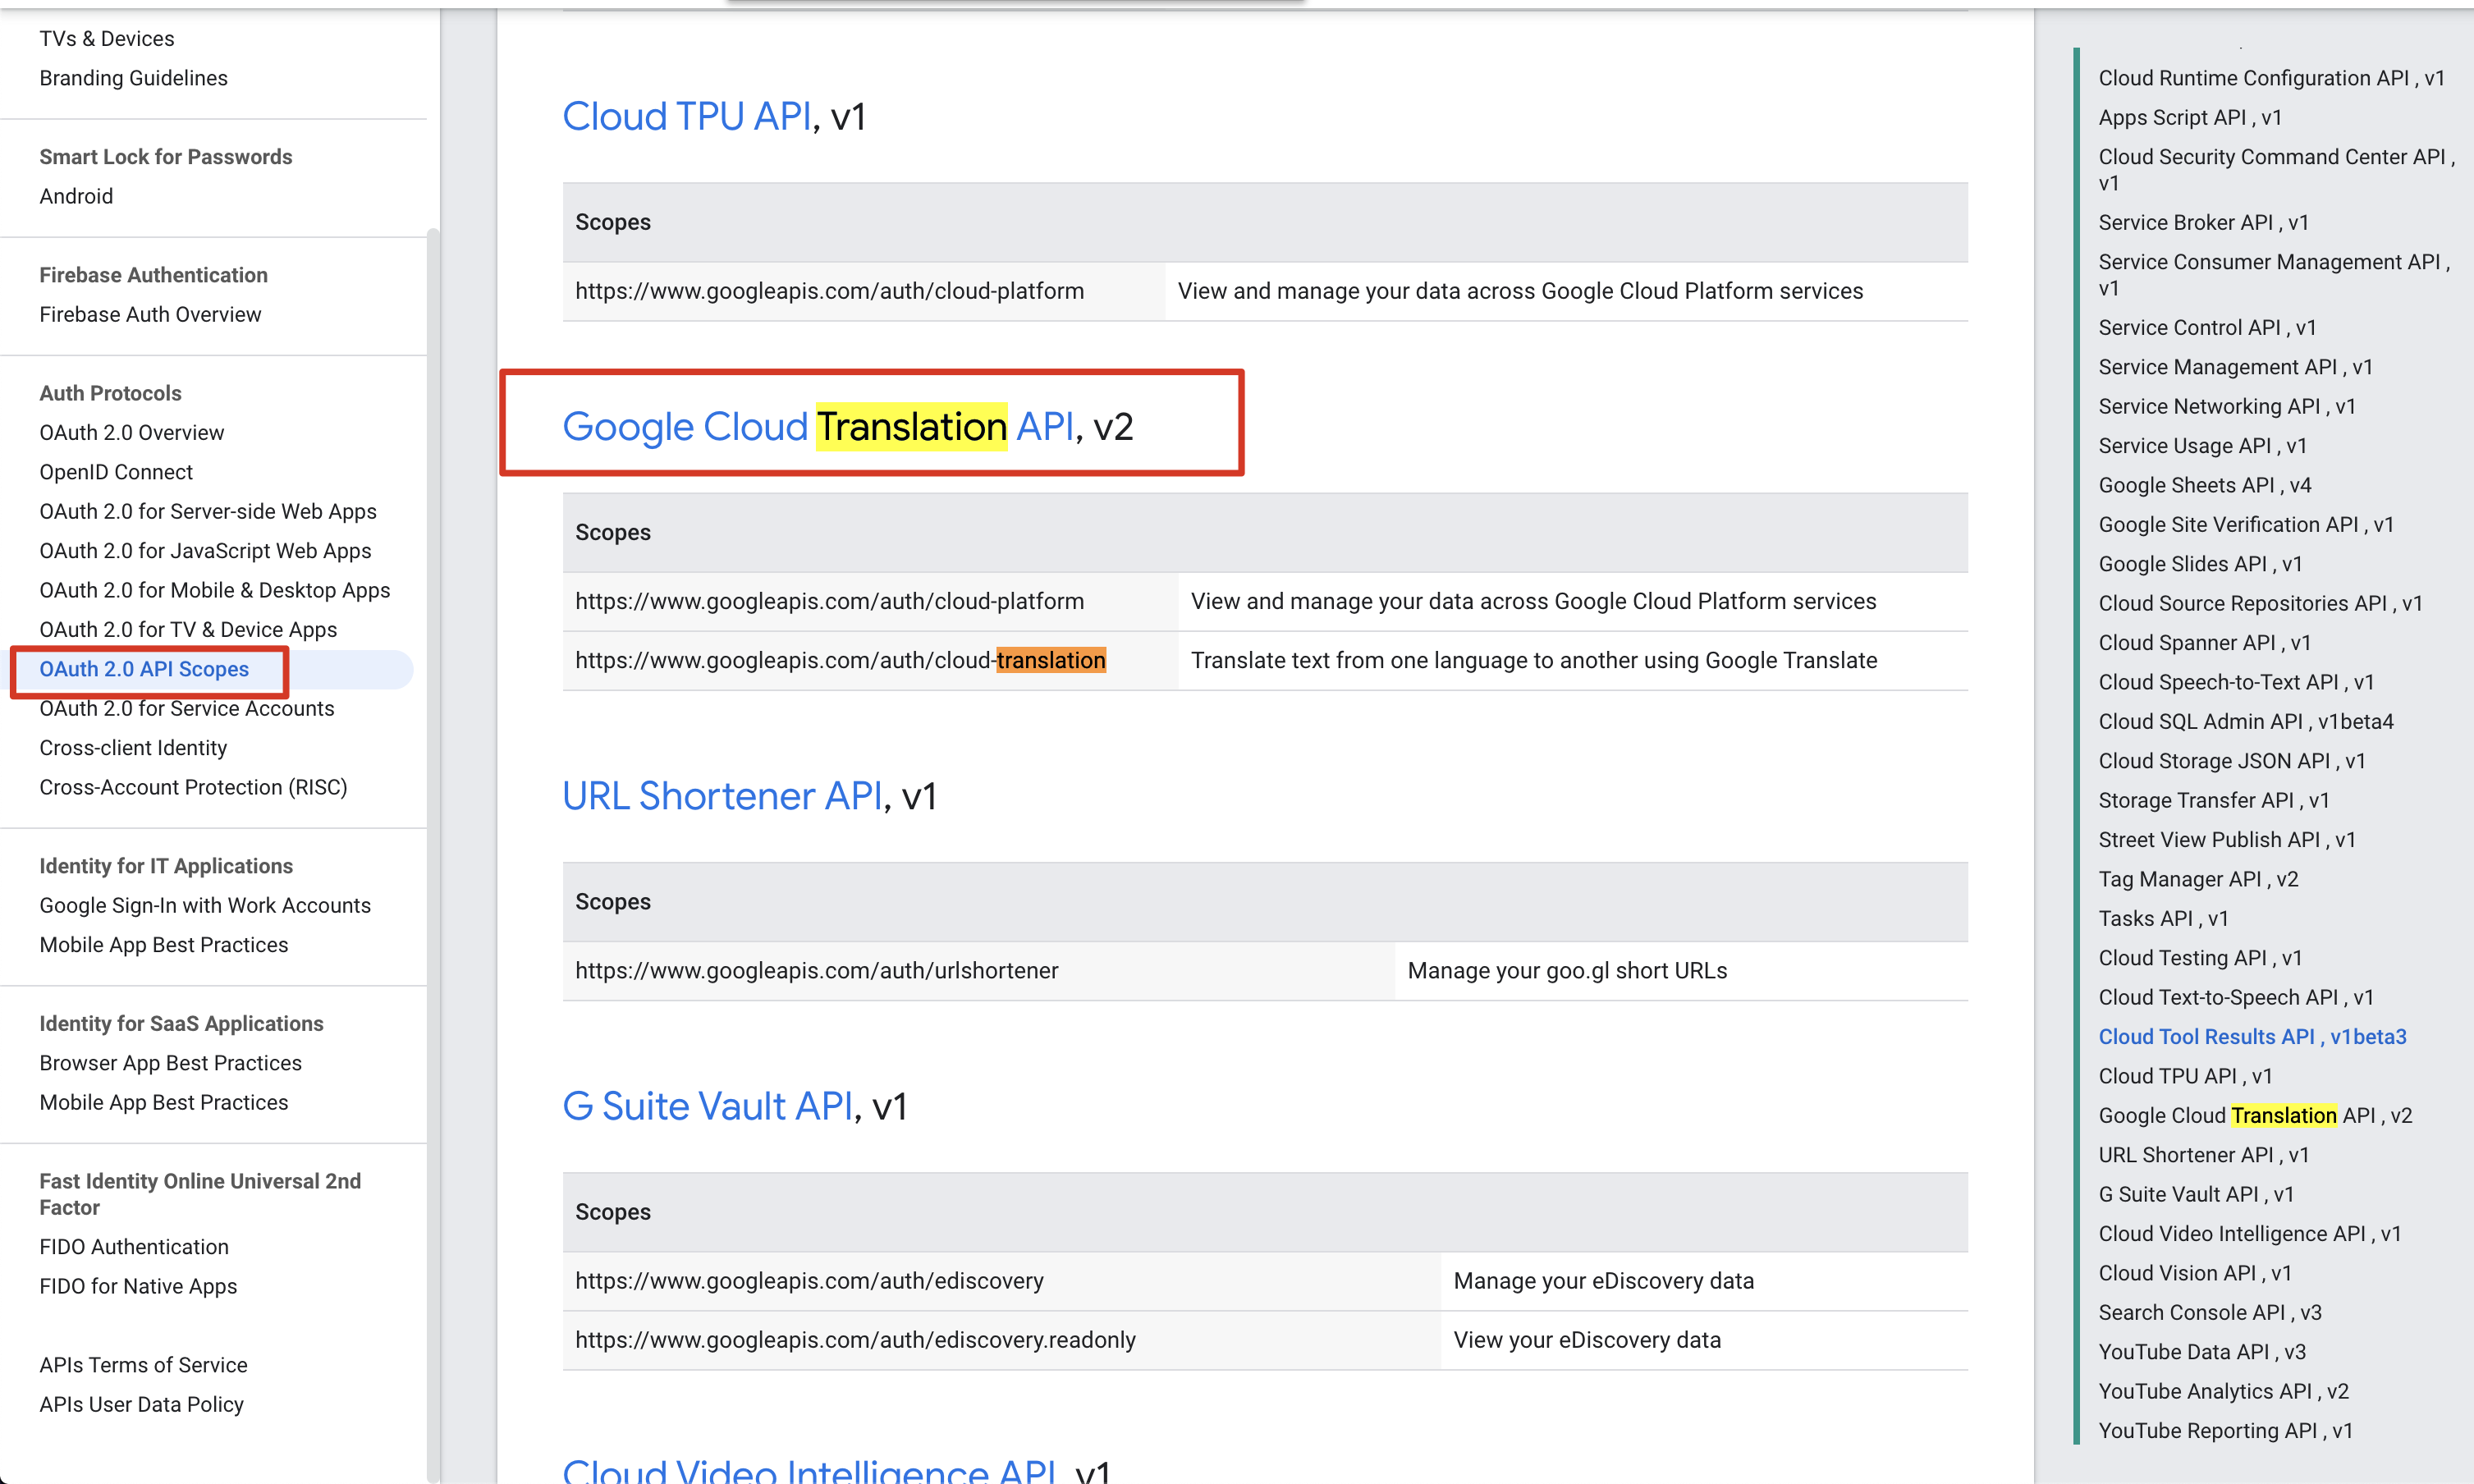Screen dimensions: 2474x1484
Task: Jump to Cloud Tool Results API in contents
Action: 2252,1037
